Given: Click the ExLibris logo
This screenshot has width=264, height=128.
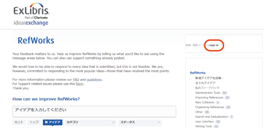Looking at the screenshot, I should pos(31,11).
